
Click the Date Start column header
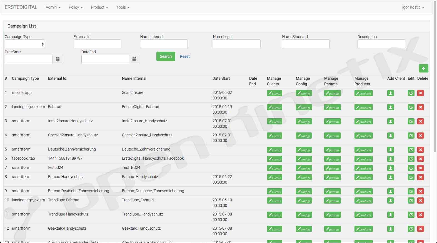pyautogui.click(x=221, y=78)
